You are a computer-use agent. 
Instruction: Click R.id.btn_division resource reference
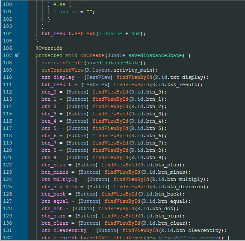point(177,187)
